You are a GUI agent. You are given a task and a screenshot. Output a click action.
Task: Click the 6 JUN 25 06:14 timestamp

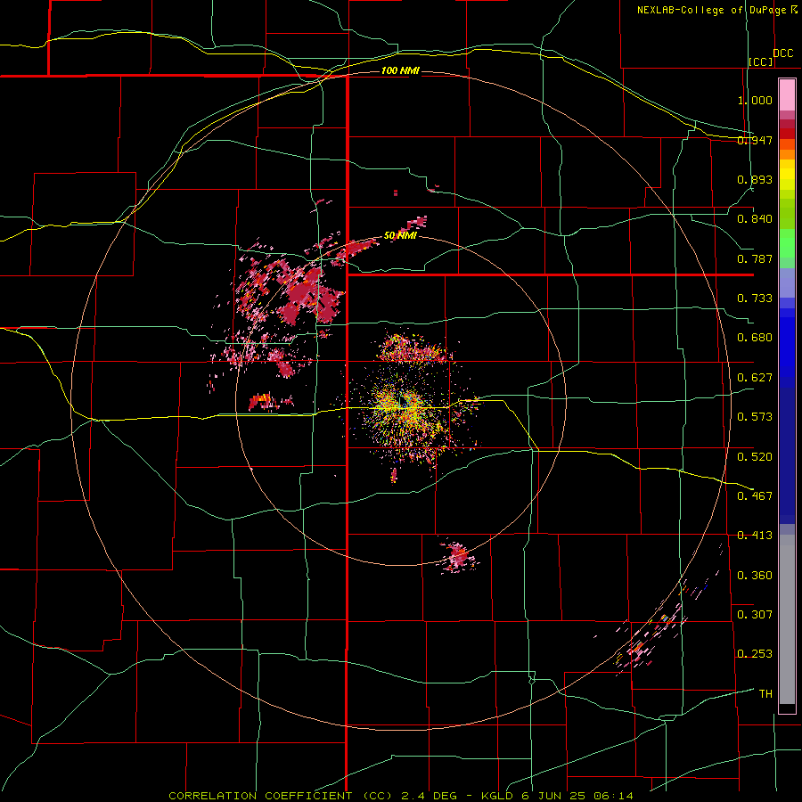click(577, 796)
